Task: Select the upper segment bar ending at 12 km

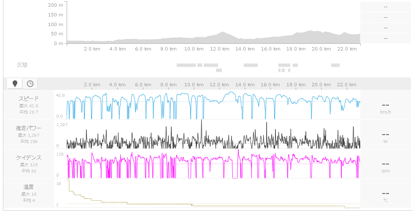Action: (x=211, y=65)
